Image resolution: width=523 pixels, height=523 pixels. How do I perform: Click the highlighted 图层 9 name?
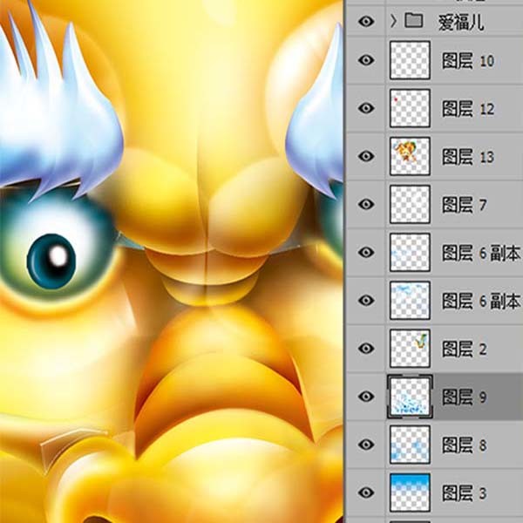(x=465, y=397)
